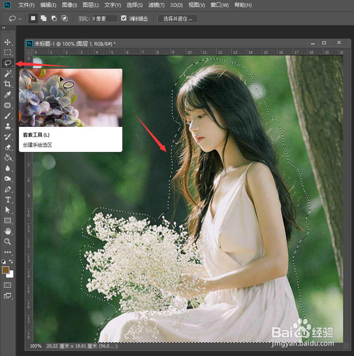This screenshot has height=356, width=354.
Task: Select the Blur drop tool
Action: click(8, 168)
